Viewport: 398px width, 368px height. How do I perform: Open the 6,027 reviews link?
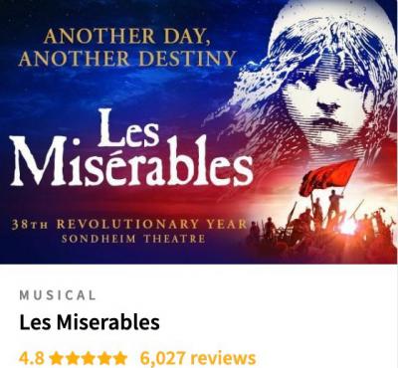tap(198, 358)
